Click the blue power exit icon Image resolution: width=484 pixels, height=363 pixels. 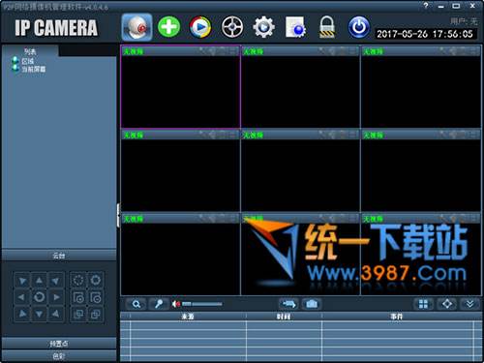[x=359, y=27]
